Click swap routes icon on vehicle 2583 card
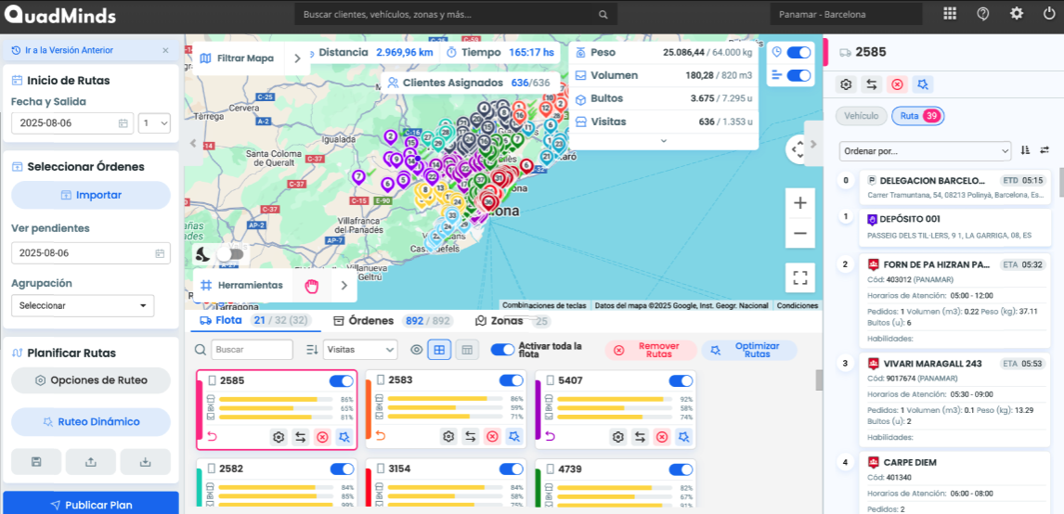 [x=470, y=437]
